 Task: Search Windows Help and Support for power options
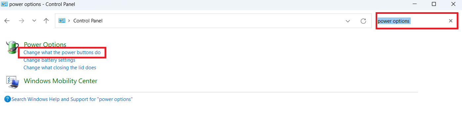72,99
